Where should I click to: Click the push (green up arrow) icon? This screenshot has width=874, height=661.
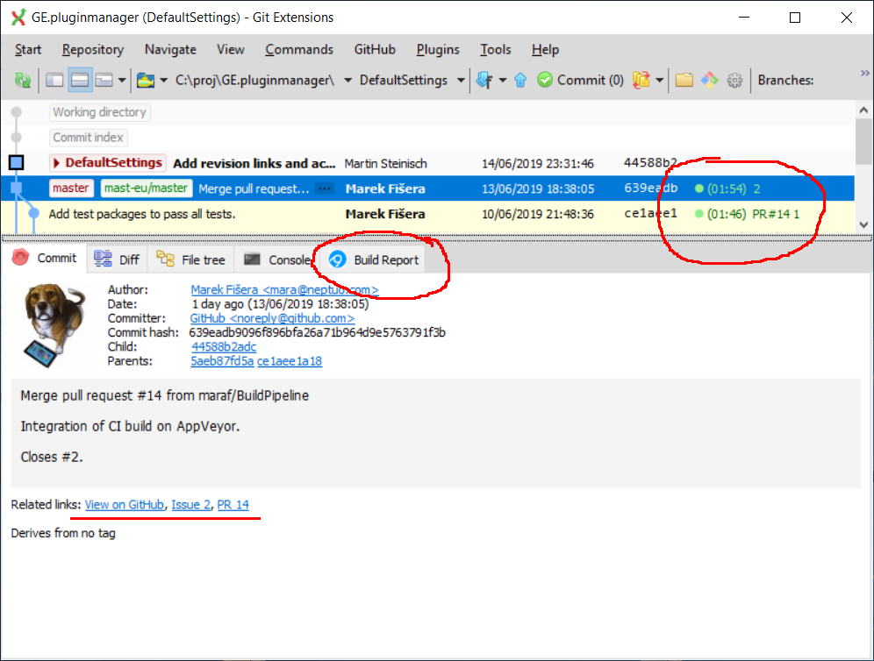point(520,80)
